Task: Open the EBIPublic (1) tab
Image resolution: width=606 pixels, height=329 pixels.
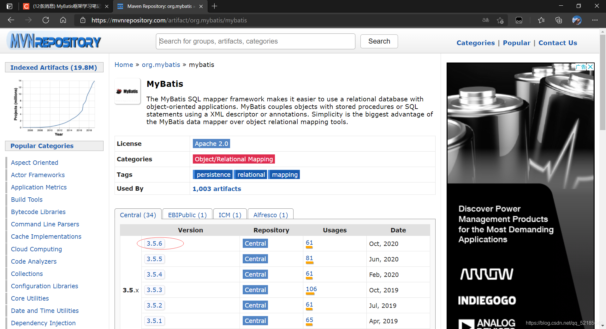Action: coord(187,215)
